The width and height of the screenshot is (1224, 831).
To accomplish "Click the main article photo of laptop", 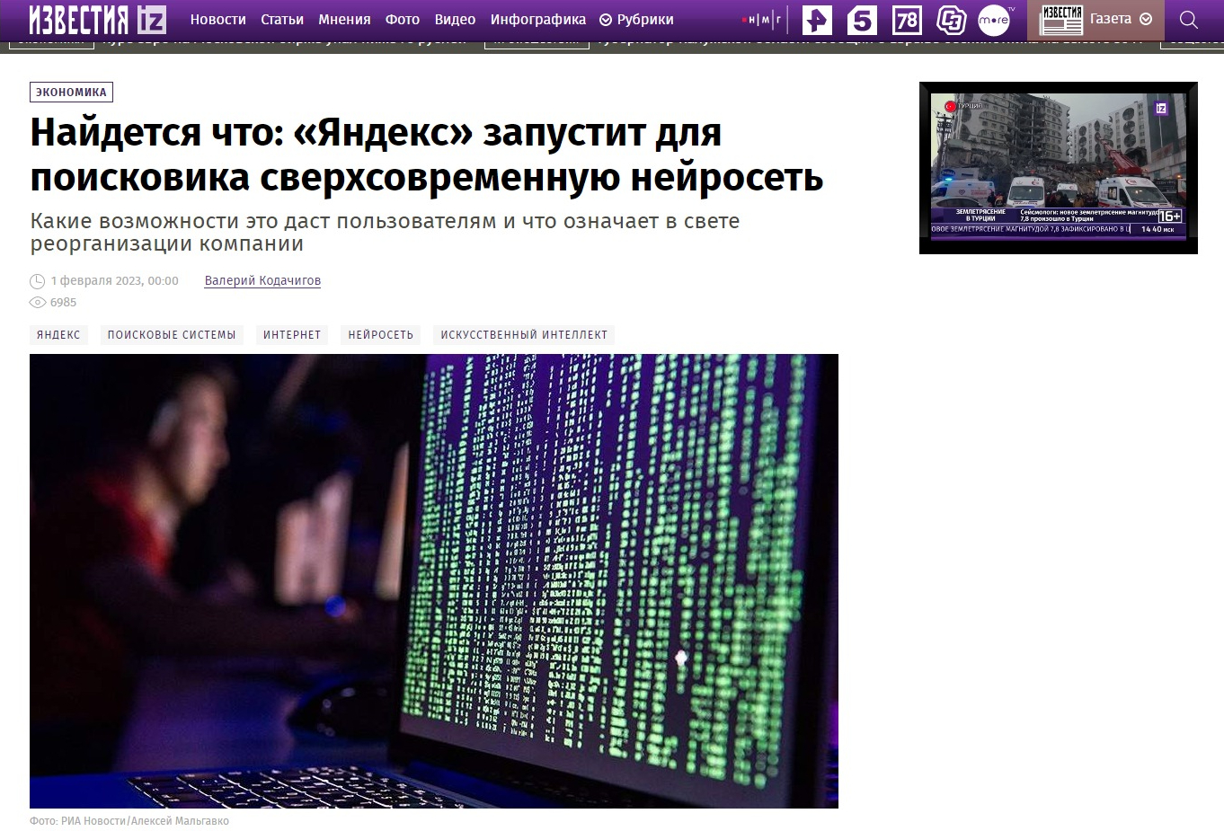I will click(x=434, y=581).
